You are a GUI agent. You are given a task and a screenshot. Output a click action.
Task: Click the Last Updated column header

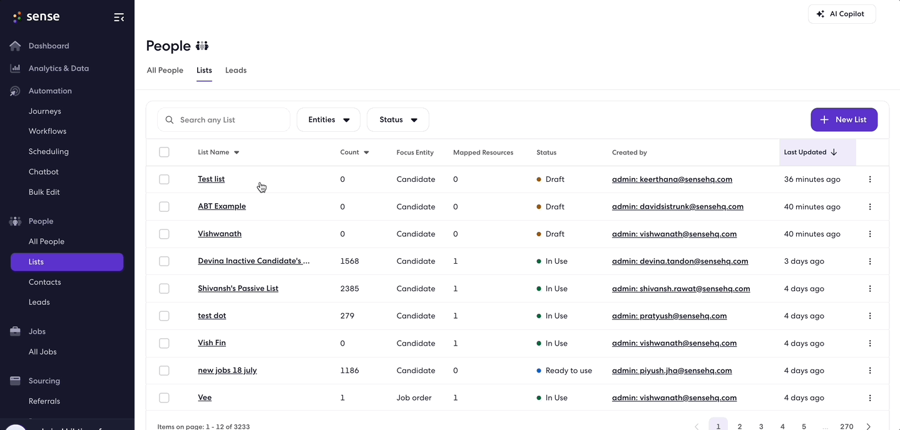pos(817,152)
